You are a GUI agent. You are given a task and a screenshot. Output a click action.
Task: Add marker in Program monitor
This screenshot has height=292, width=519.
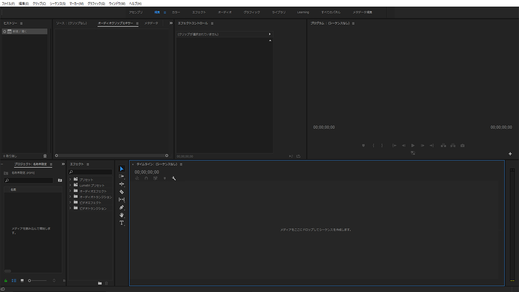coord(363,146)
